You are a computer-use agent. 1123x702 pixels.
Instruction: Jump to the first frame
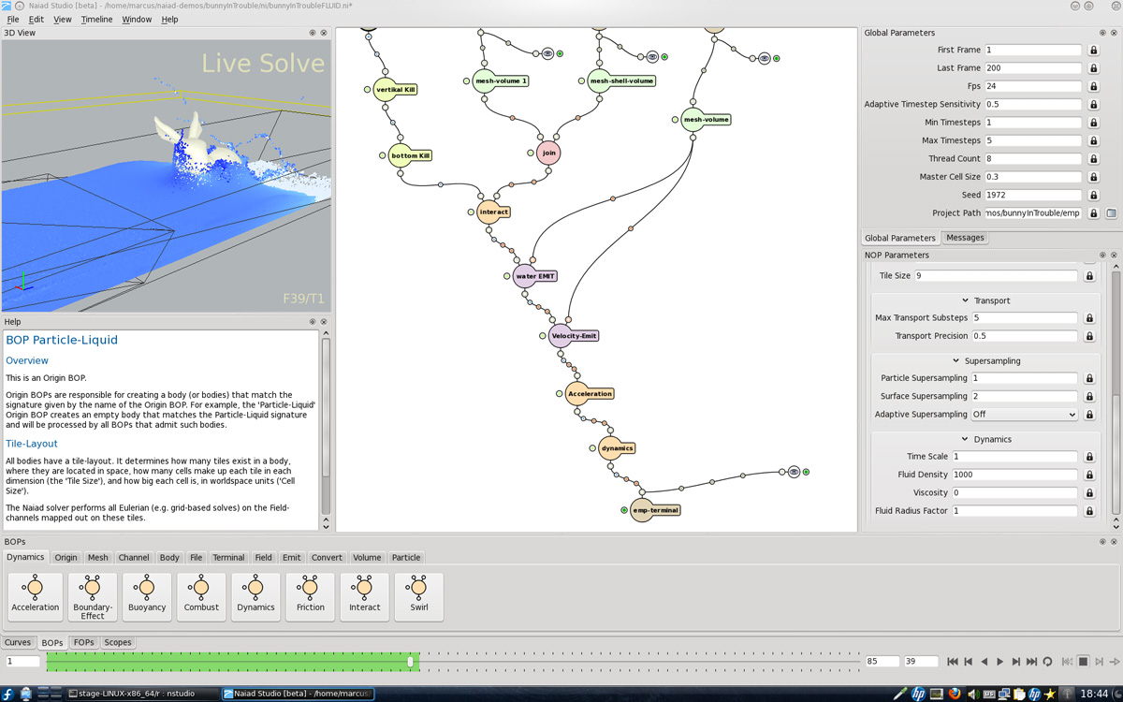click(953, 662)
